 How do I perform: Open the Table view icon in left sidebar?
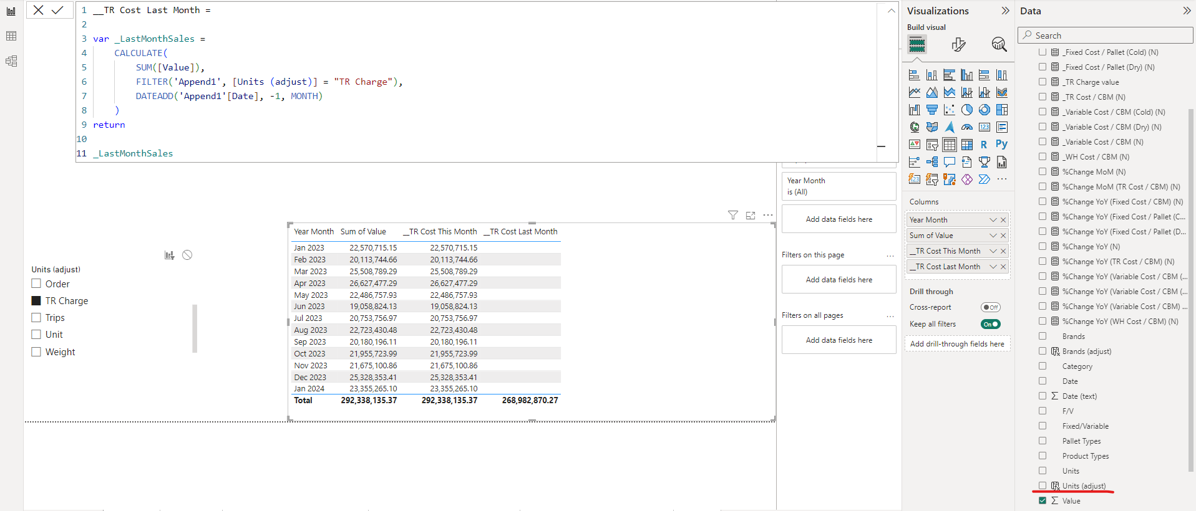(x=11, y=36)
